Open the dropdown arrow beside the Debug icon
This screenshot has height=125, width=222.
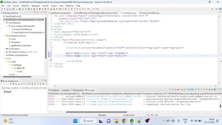(26, 9)
